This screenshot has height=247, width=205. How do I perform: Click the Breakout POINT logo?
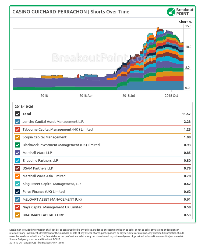(180, 12)
